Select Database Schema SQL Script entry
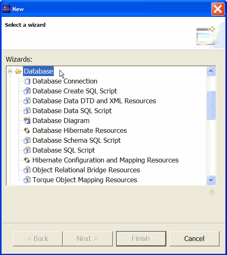227x255 pixels. coord(77,140)
